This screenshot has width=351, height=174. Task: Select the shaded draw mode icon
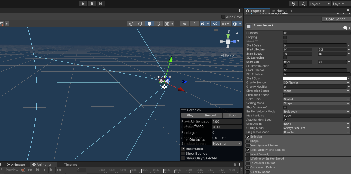[149, 24]
